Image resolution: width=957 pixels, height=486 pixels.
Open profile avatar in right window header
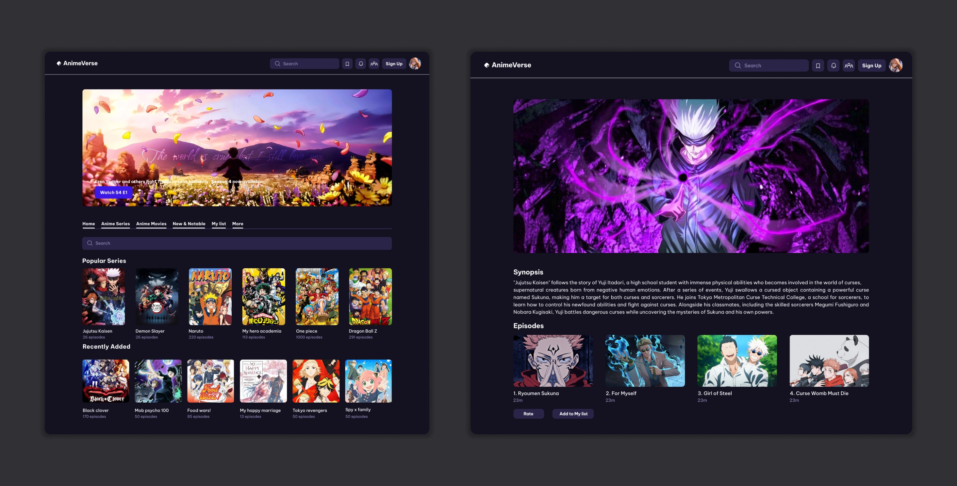pyautogui.click(x=896, y=65)
